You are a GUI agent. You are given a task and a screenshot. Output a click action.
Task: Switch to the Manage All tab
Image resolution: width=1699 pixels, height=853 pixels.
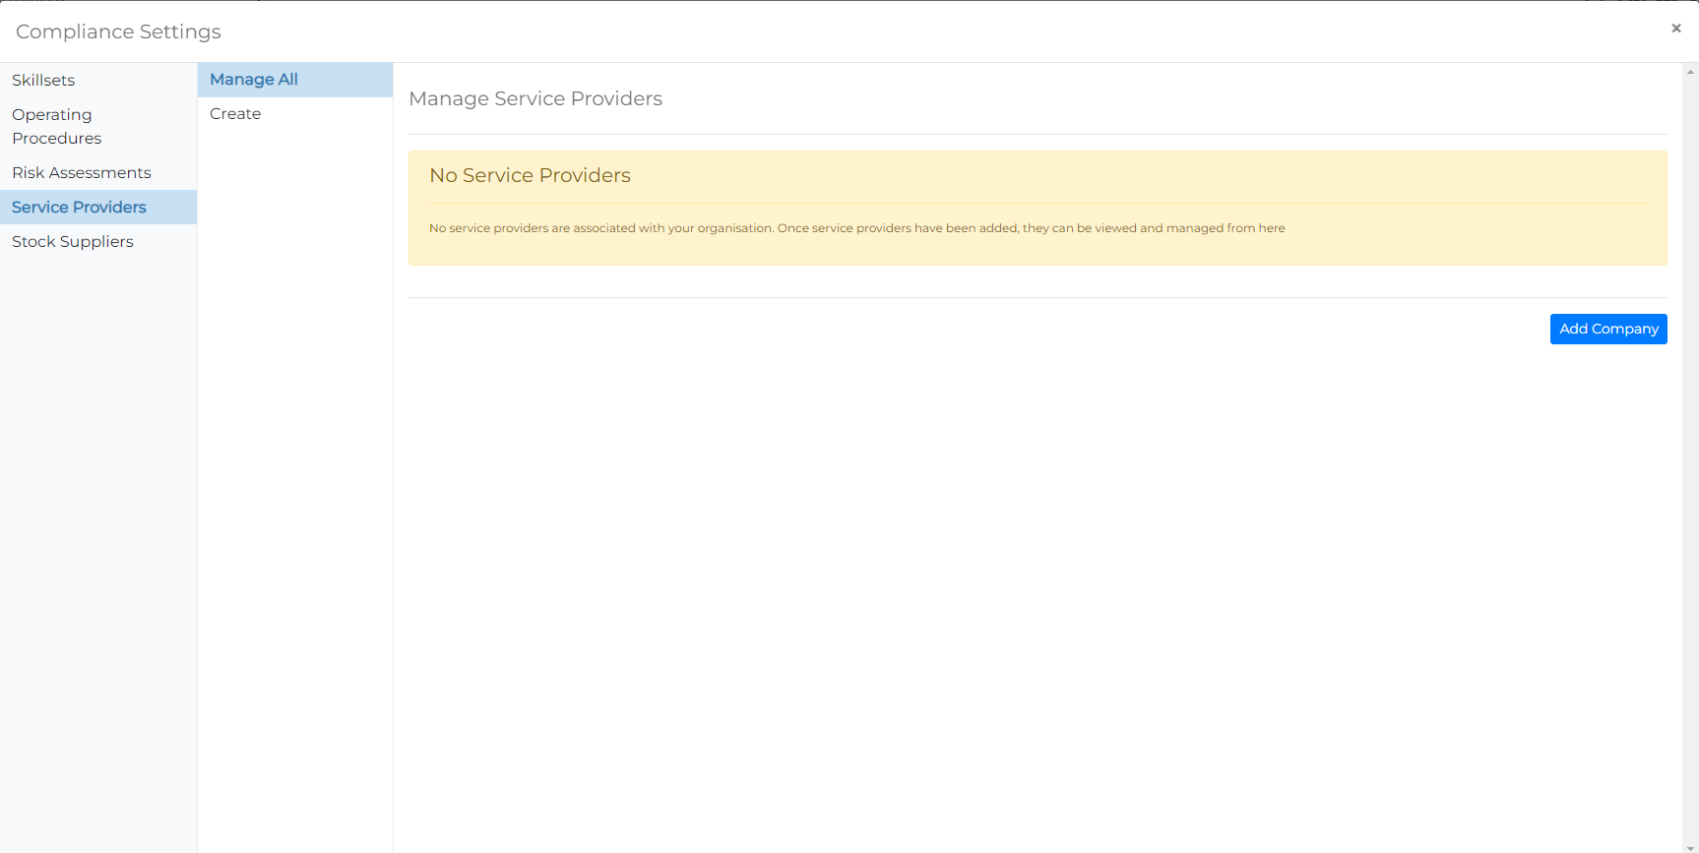(254, 80)
